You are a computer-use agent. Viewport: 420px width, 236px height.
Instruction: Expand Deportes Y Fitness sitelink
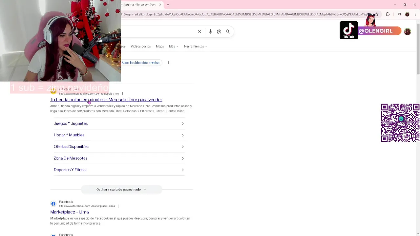tap(119, 170)
